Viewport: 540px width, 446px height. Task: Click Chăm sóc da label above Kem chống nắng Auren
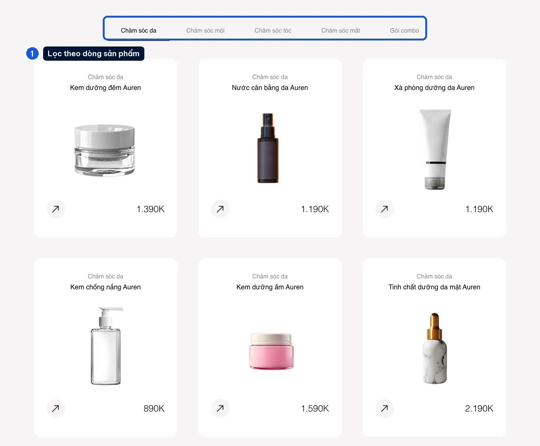[105, 276]
